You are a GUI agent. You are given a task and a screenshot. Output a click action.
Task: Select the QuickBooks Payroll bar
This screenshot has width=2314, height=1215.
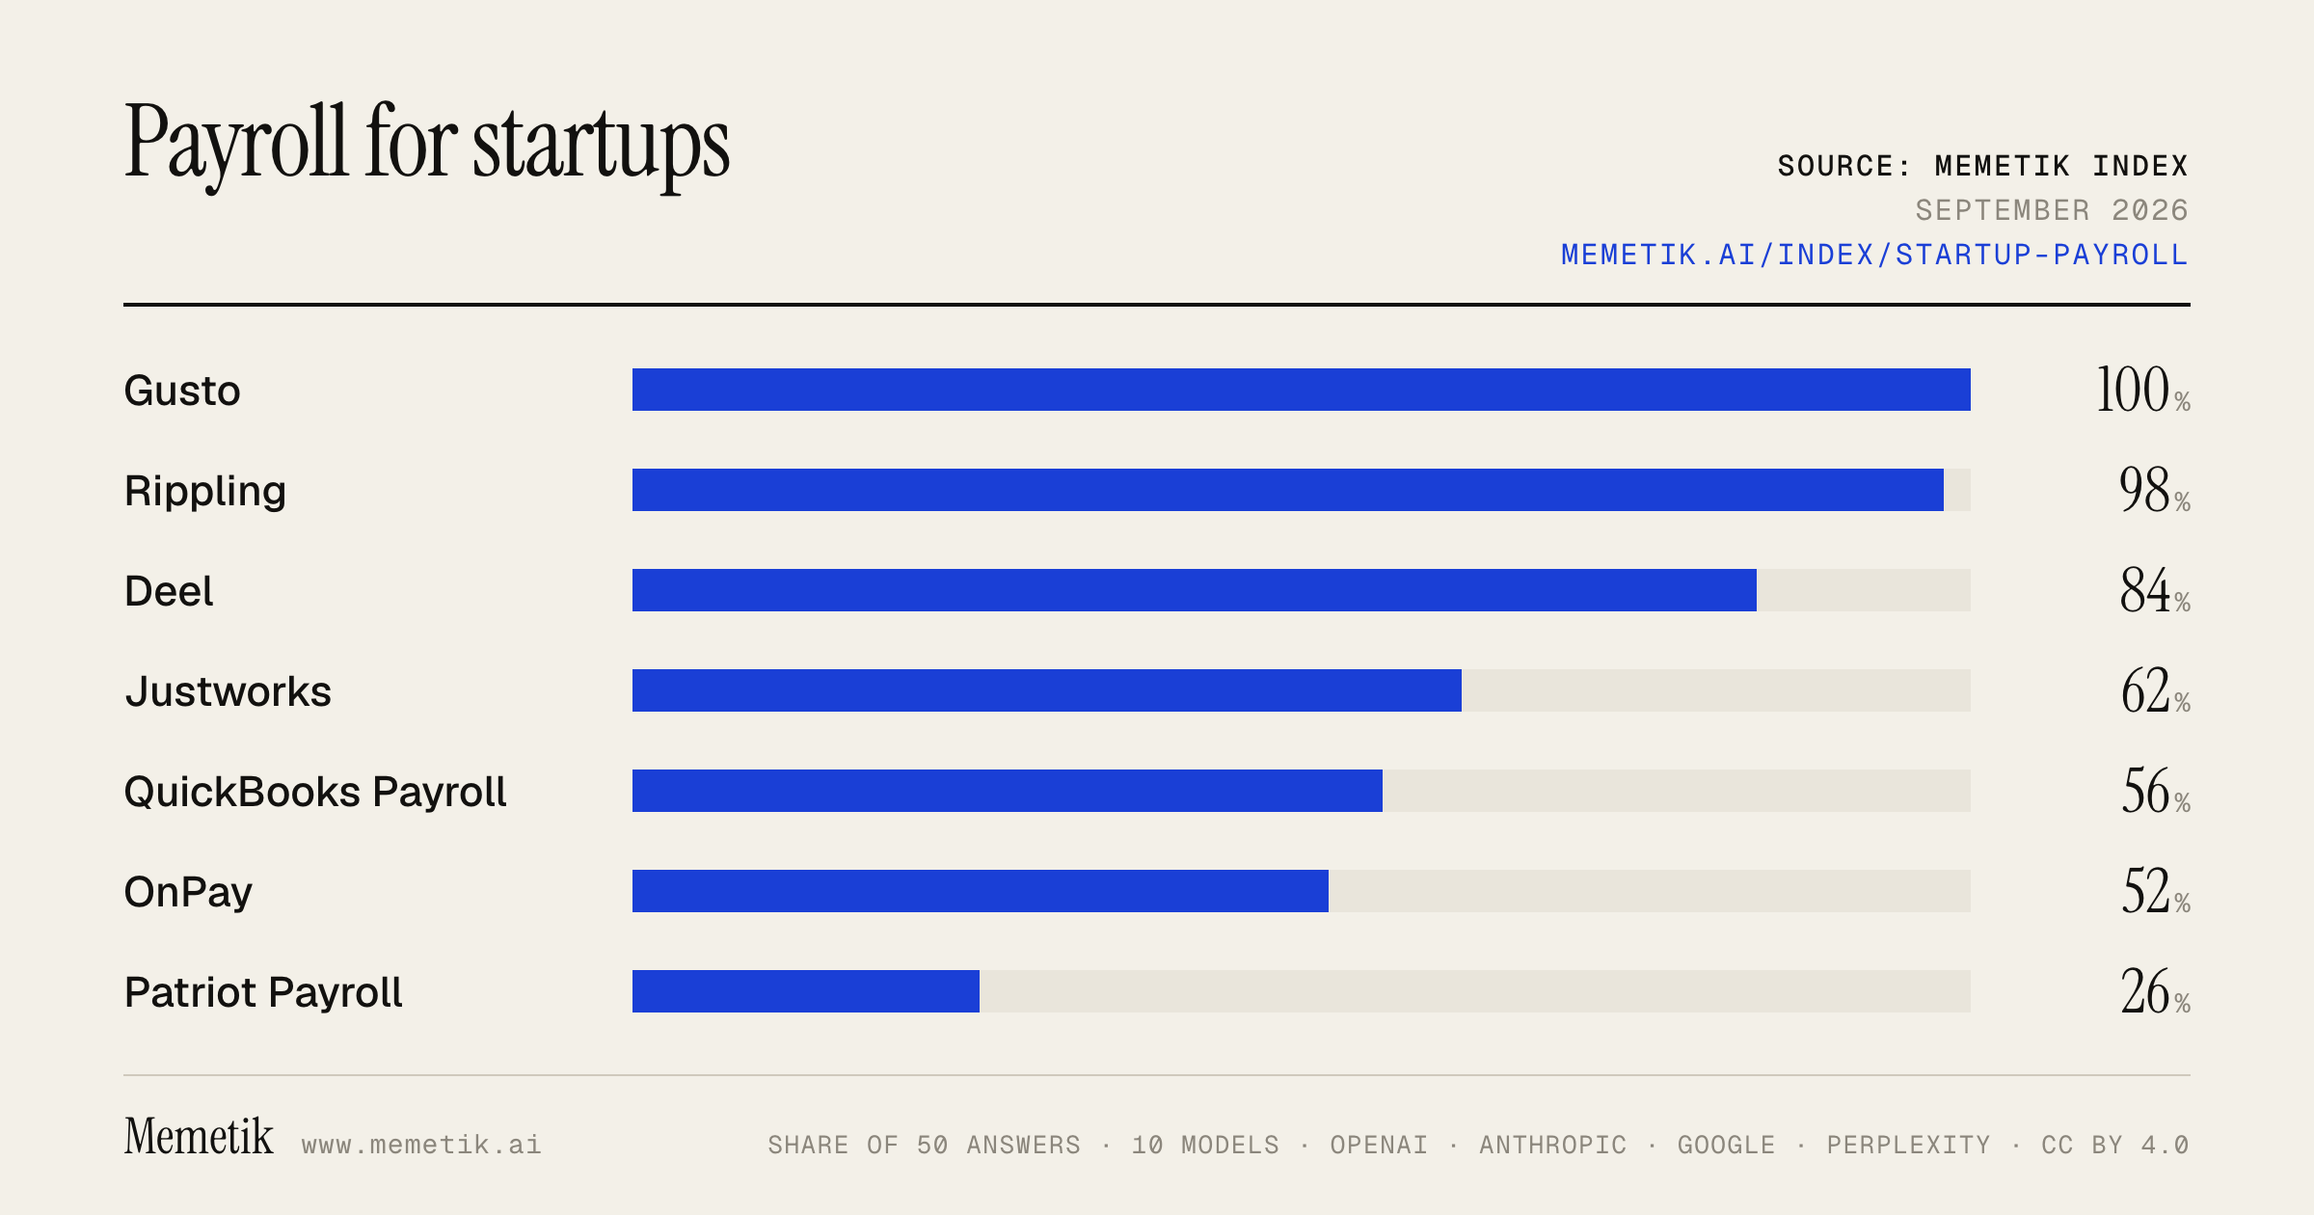tap(1302, 791)
